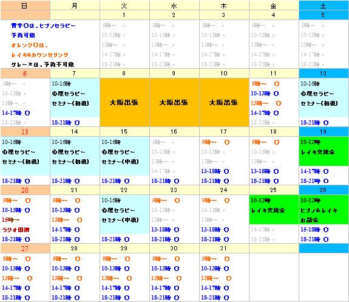
Task: Click the 13時〜 orange slot on the 31st
Action: (216, 278)
